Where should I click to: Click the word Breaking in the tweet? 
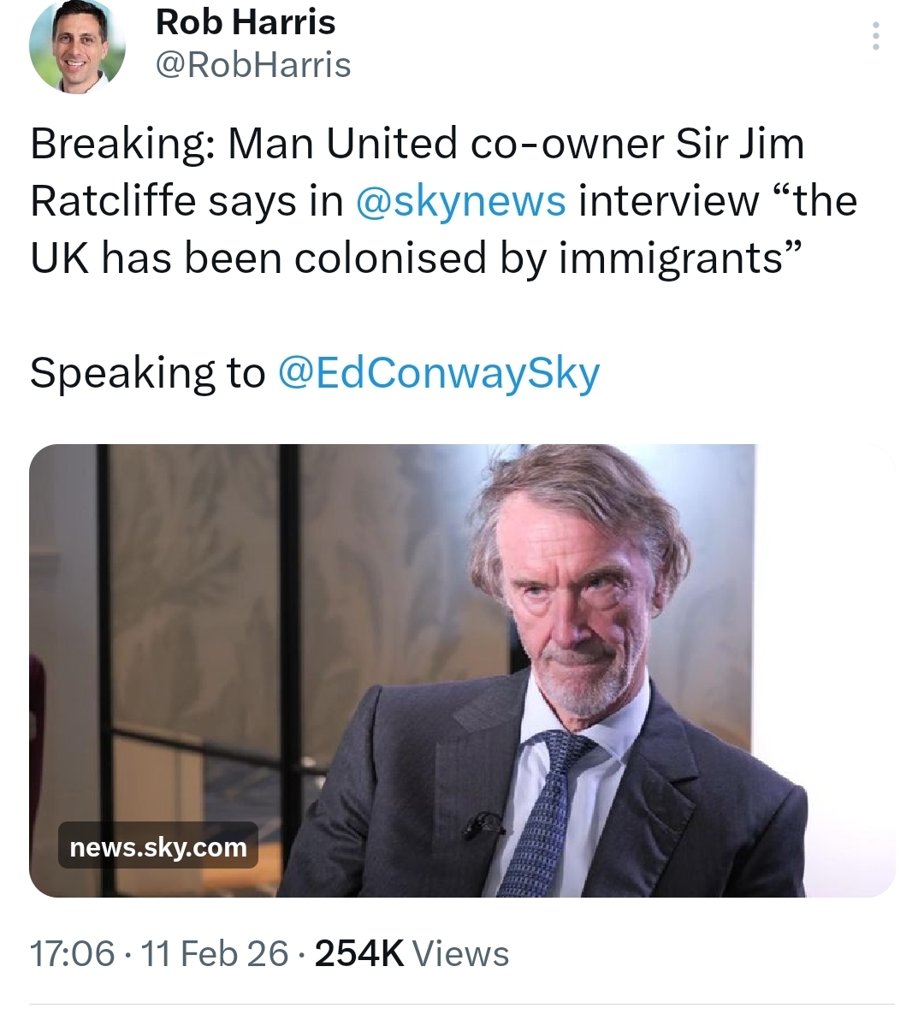click(x=121, y=144)
